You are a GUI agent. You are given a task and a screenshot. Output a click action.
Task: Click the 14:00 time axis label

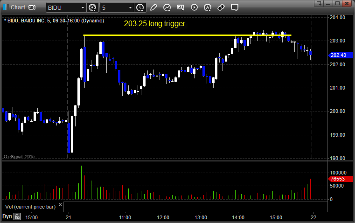tap(238, 217)
